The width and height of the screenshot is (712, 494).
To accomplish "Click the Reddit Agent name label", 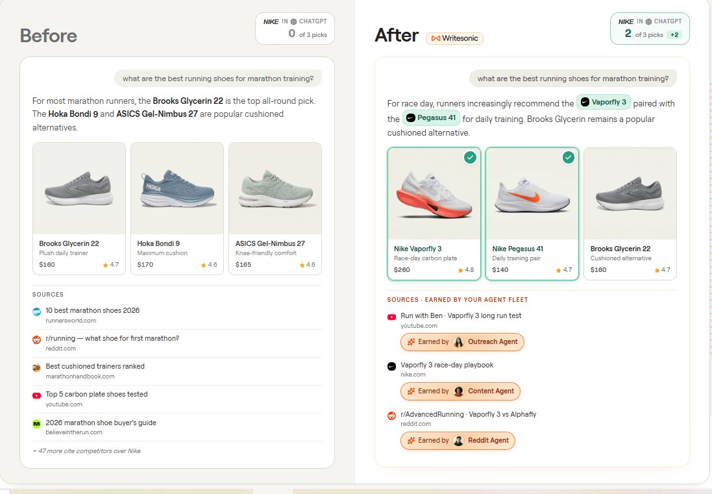I will 488,440.
